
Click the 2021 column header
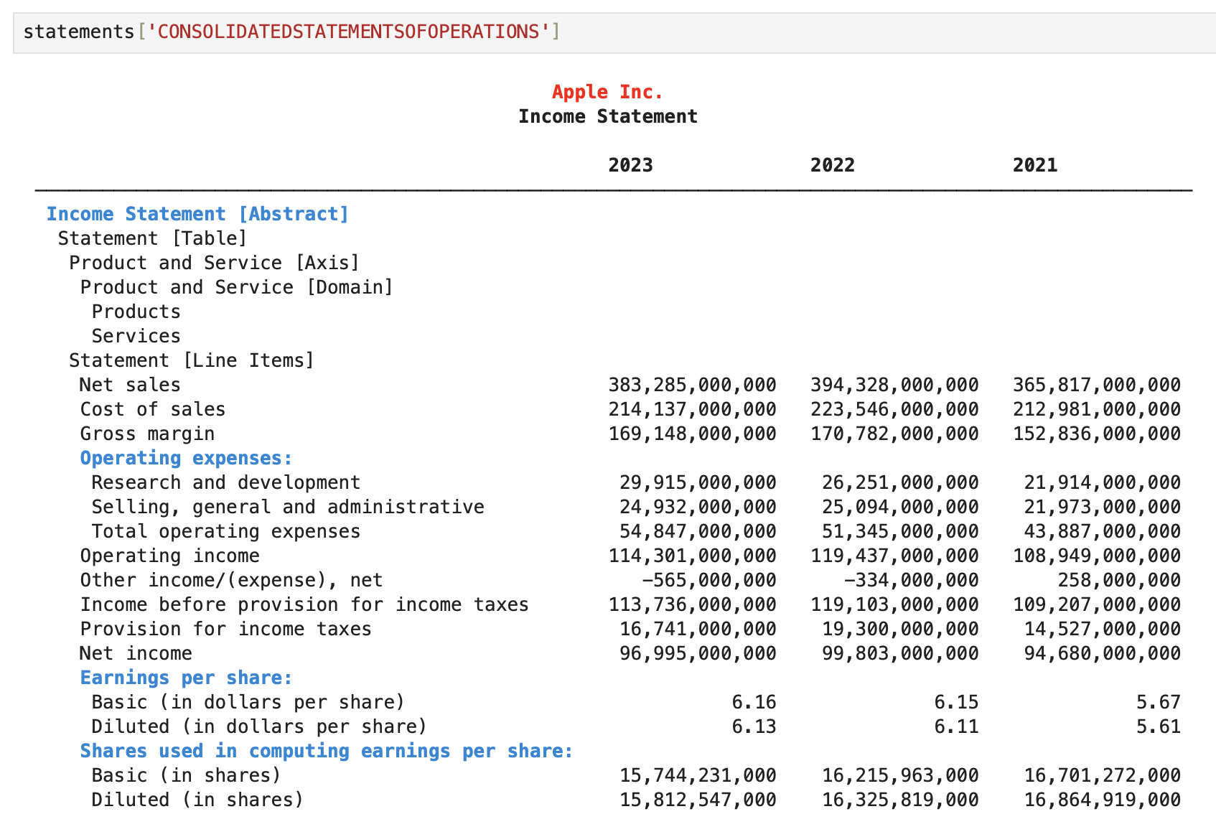point(1035,165)
